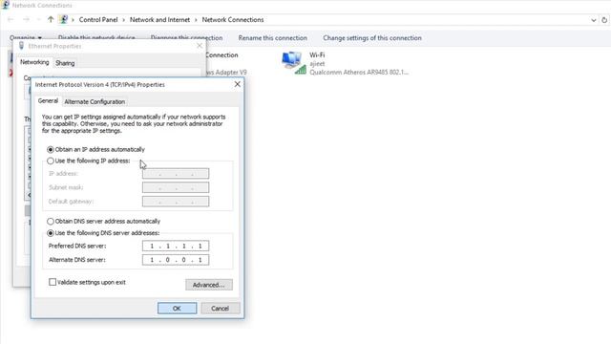The image size is (611, 344).
Task: Click Change settings of this connection
Action: pos(372,38)
